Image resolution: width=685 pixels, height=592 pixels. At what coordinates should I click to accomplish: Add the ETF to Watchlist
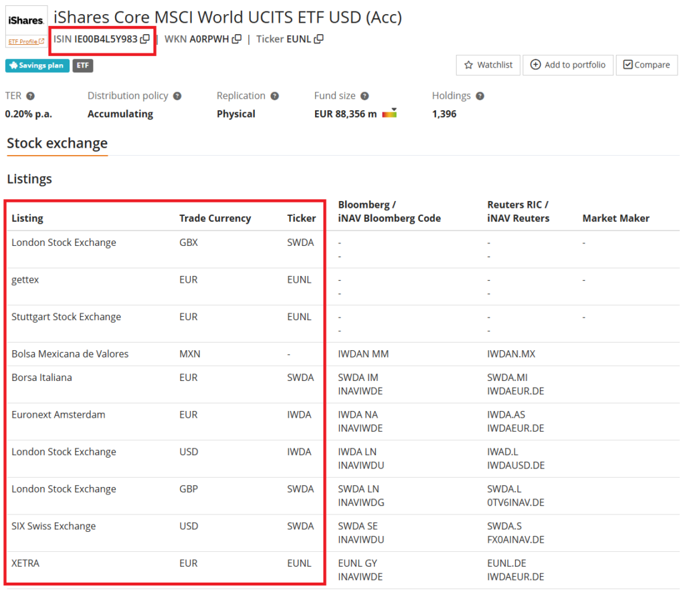pos(488,65)
